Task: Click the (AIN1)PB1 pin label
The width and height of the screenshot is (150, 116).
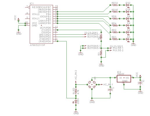Action: [45, 21]
